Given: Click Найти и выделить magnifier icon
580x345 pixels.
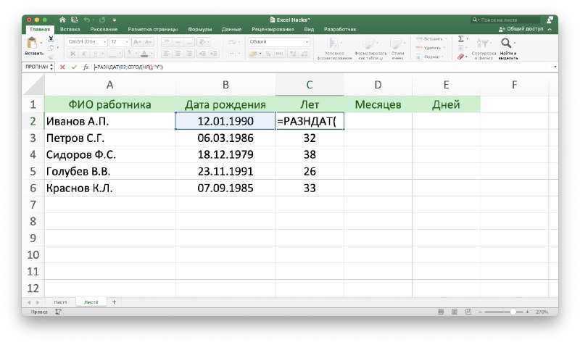Looking at the screenshot, I should click(x=506, y=43).
